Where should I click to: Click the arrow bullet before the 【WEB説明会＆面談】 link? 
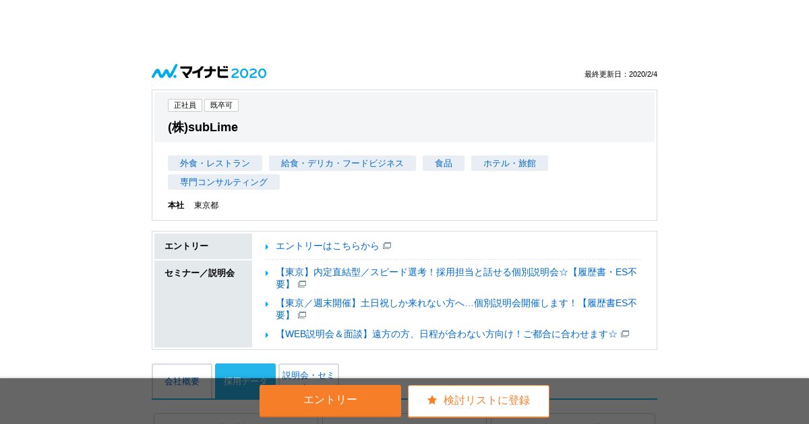pos(267,335)
